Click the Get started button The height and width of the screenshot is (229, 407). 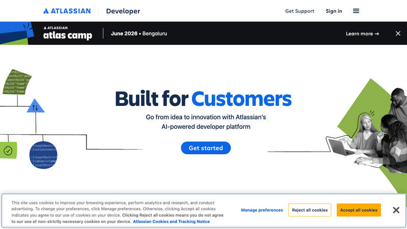(x=206, y=148)
